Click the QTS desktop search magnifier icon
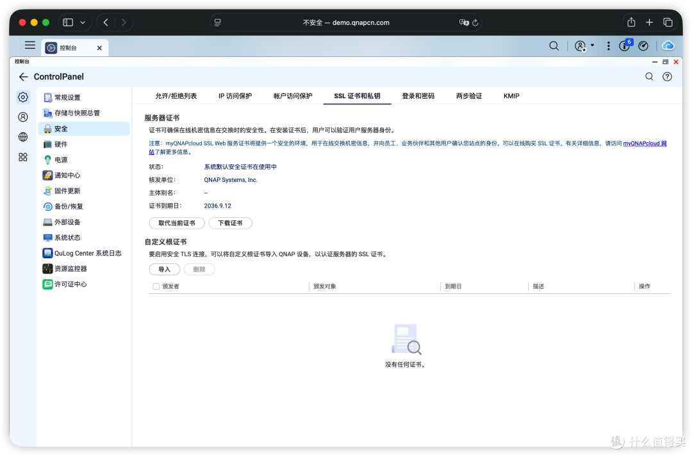This screenshot has width=692, height=456. [x=554, y=46]
